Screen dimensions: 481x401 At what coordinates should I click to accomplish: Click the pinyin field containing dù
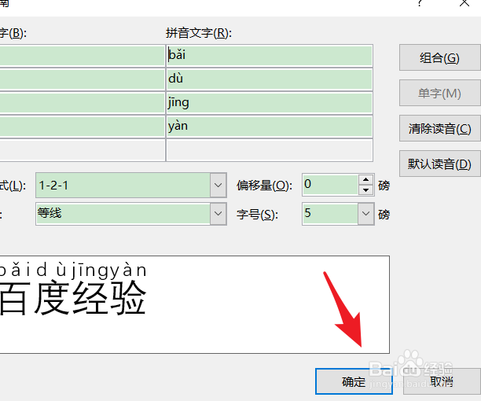(270, 79)
